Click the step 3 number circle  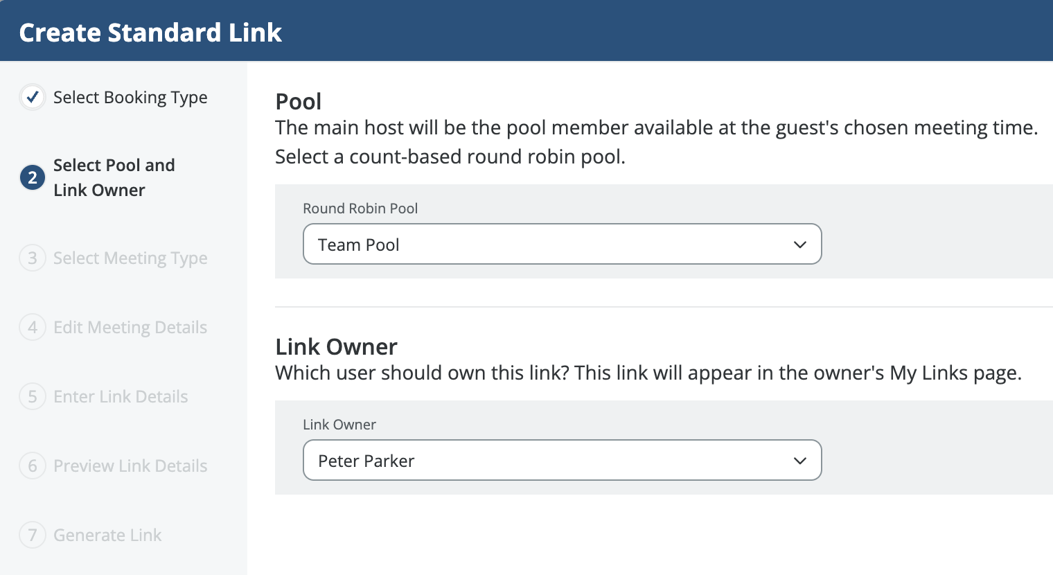[x=32, y=258]
